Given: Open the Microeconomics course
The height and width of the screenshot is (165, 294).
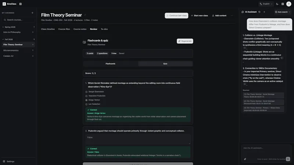Looking at the screenshot, I should click(18, 50).
